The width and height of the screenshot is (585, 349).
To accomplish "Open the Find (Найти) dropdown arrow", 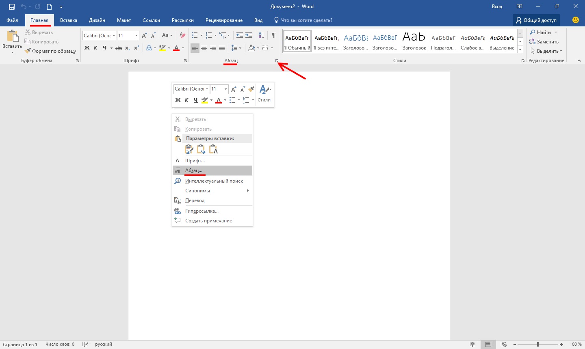I will (x=556, y=32).
